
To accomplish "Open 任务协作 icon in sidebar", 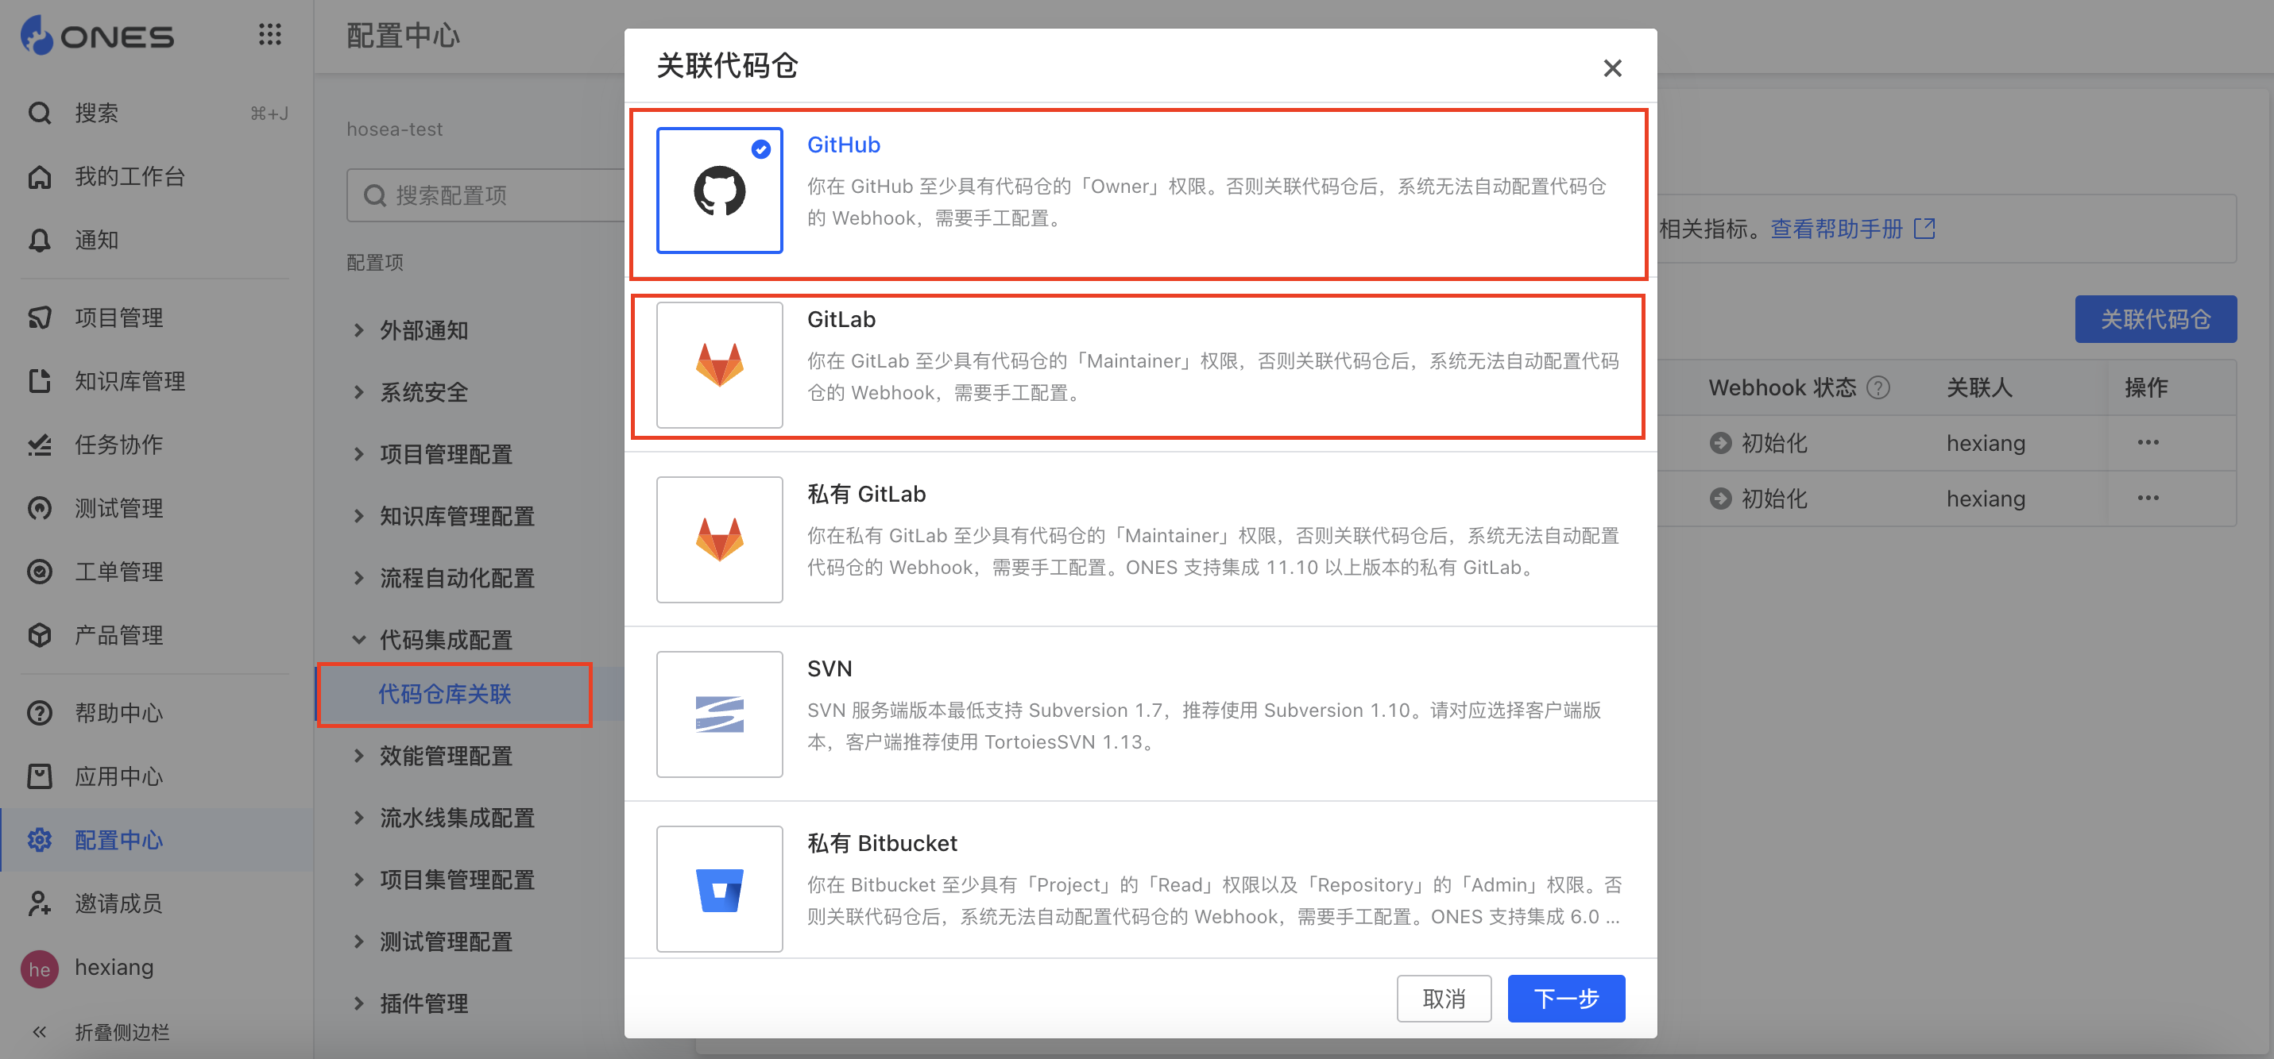I will pos(40,445).
